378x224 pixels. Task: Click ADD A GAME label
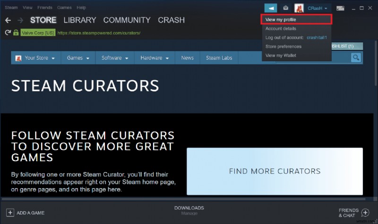tap(30, 213)
